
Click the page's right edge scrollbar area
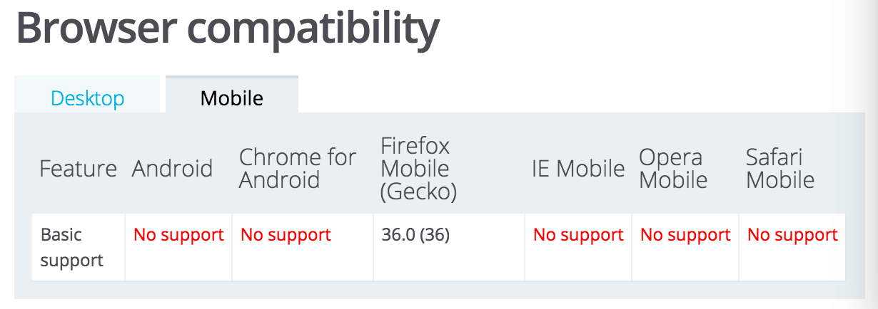click(871, 154)
